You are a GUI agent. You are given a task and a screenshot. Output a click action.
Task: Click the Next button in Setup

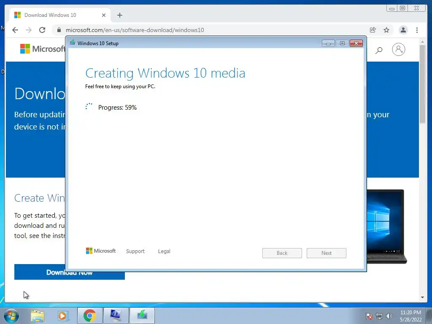coord(327,253)
